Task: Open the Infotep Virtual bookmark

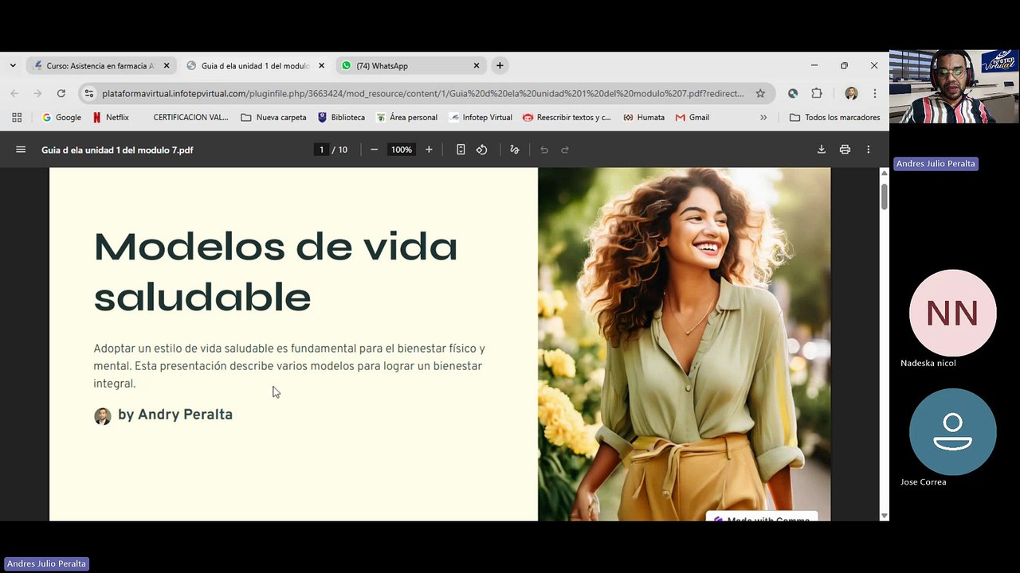Action: click(x=481, y=117)
